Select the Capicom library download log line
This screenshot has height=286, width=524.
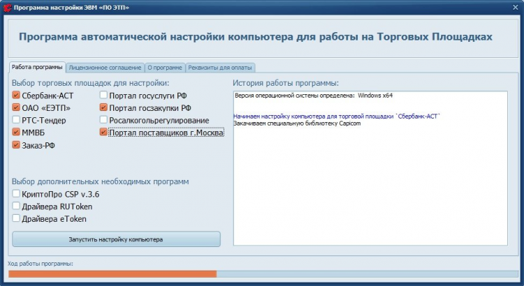[297, 123]
